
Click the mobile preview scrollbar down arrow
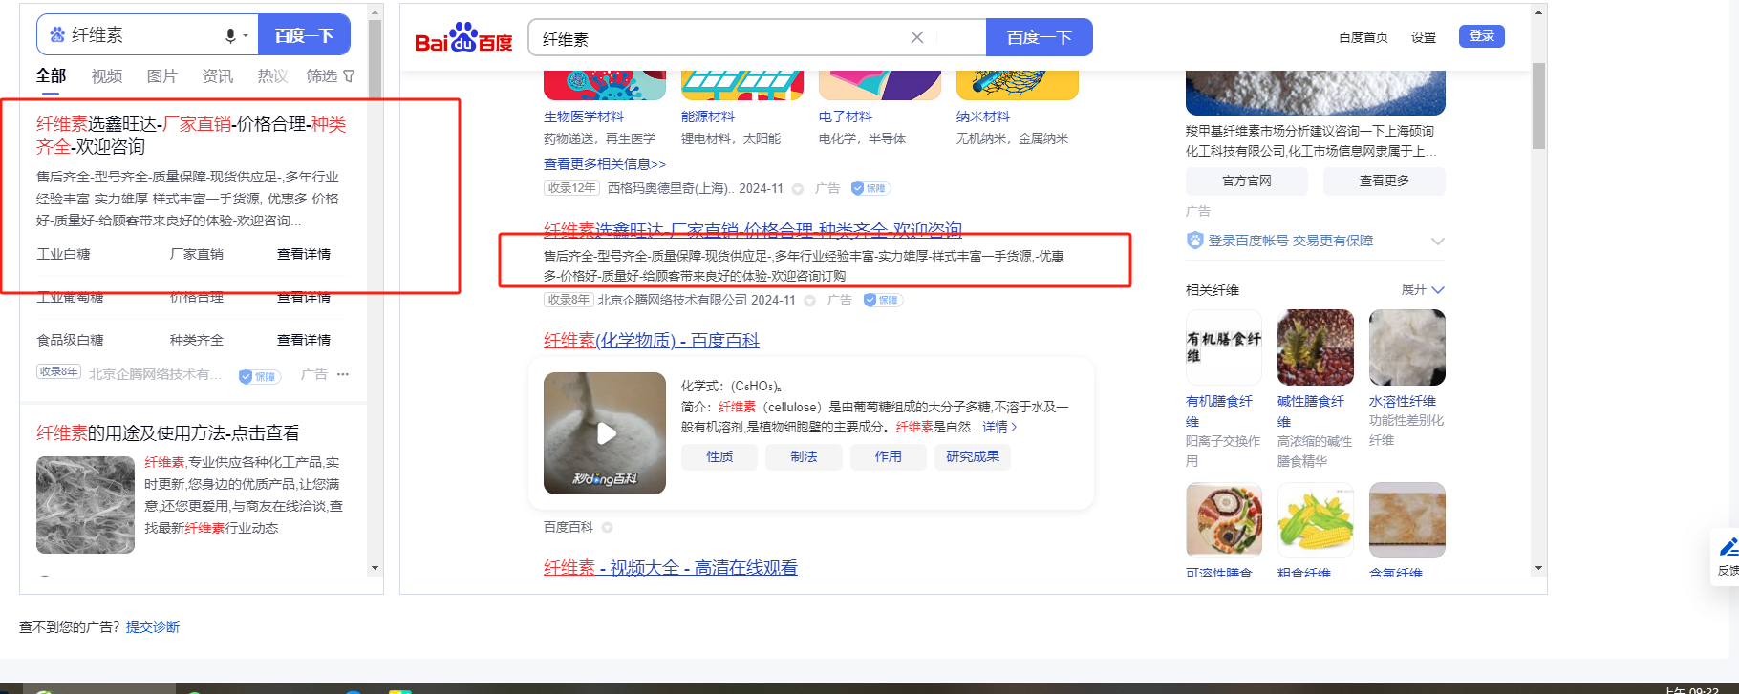tap(375, 568)
